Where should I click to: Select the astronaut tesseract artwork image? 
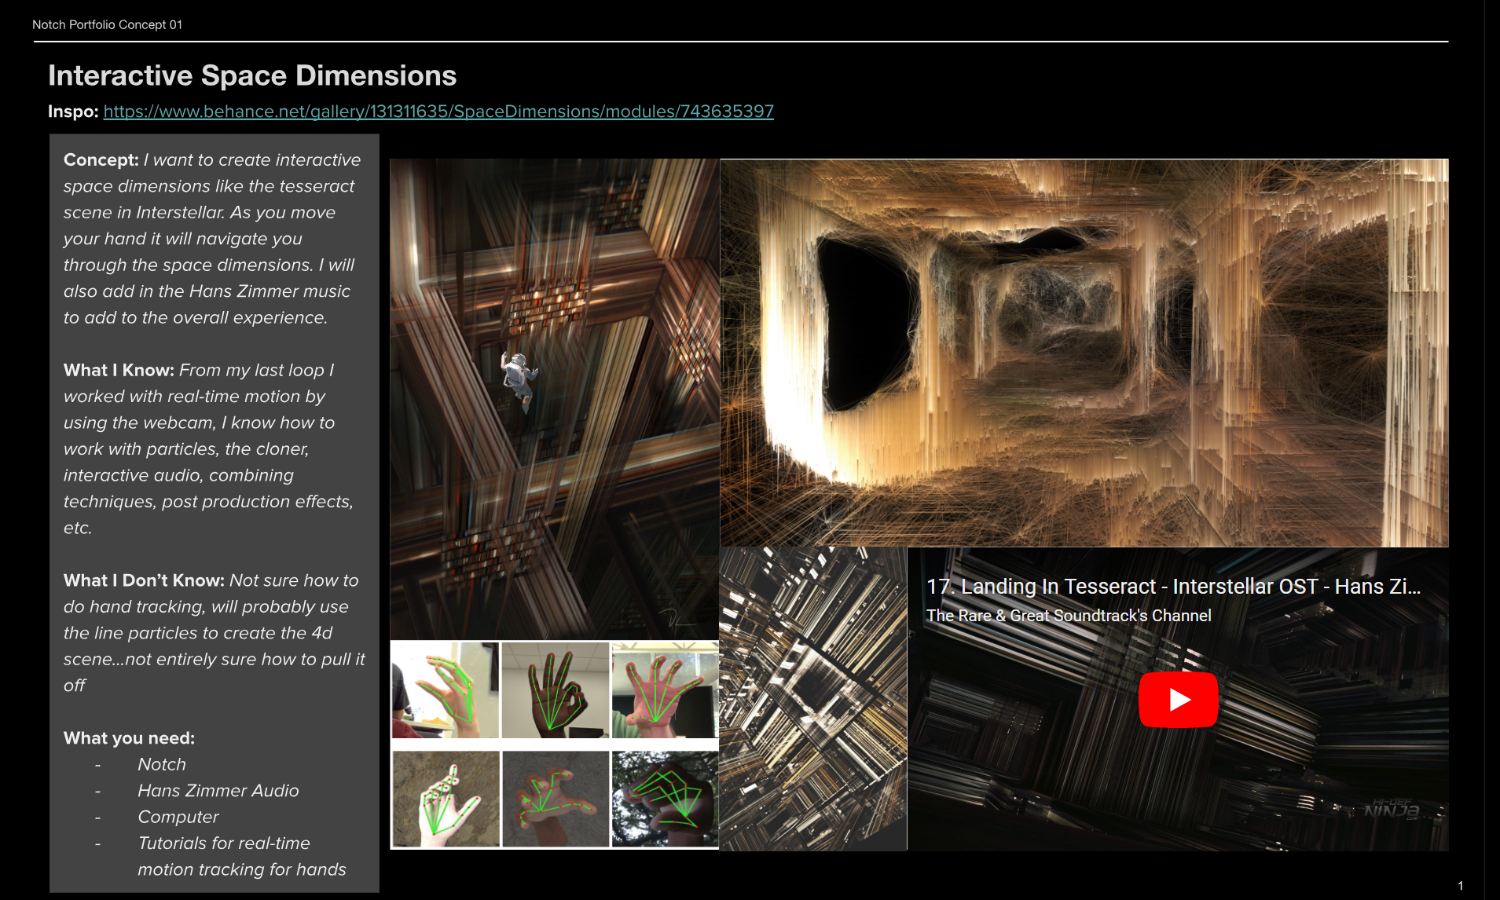pyautogui.click(x=555, y=399)
